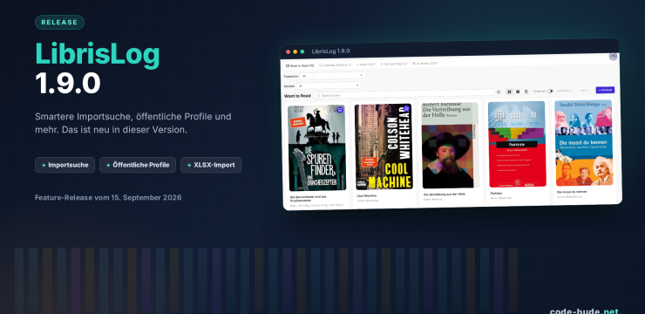Screen dimensions: 645x314
Task: Open the Possession filter dropdown
Action: point(332,75)
